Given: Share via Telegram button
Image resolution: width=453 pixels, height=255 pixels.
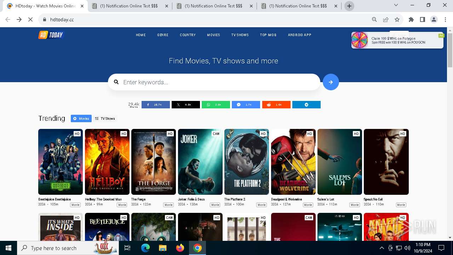Looking at the screenshot, I should 306,105.
